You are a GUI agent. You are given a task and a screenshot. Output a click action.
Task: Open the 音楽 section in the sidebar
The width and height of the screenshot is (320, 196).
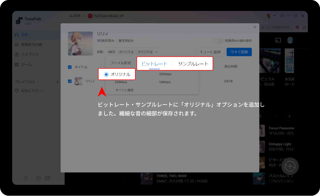point(24,34)
